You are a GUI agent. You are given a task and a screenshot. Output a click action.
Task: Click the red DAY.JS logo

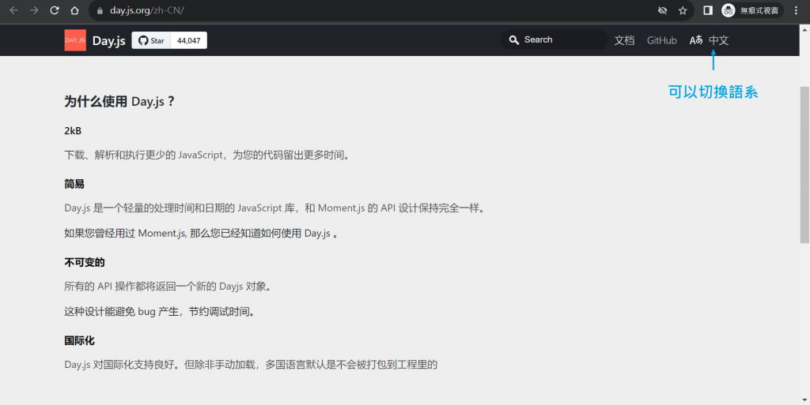click(75, 40)
